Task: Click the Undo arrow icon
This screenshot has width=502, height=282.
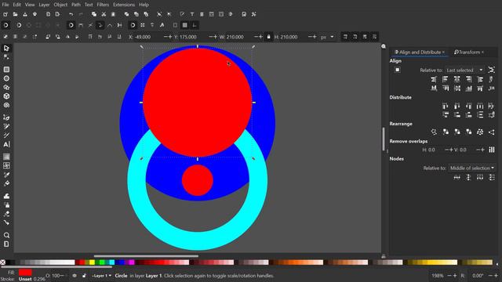Action: (x=71, y=14)
